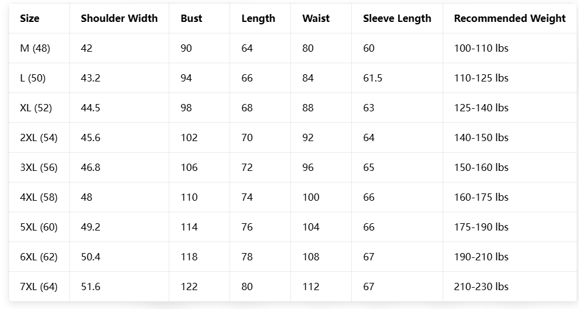Select the 7XL (64) size cell

(x=38, y=286)
